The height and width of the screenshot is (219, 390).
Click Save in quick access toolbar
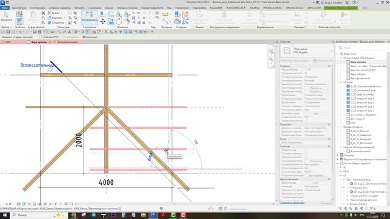click(x=8, y=32)
